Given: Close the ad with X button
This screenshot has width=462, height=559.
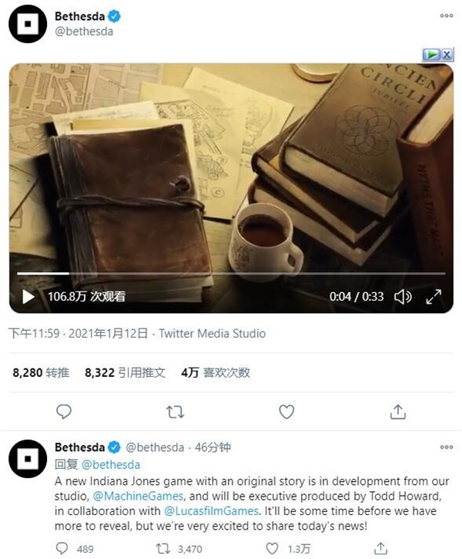Looking at the screenshot, I should [x=447, y=55].
